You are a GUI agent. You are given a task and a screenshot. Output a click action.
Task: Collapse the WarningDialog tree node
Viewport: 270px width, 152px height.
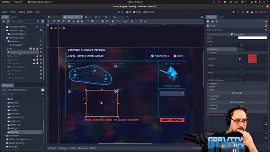pyautogui.click(x=5, y=38)
